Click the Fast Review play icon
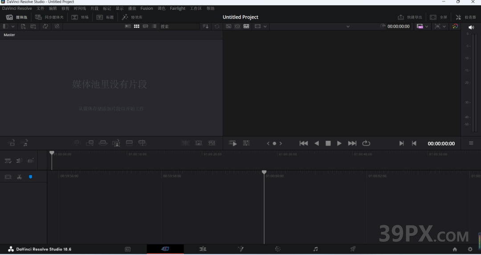Viewport: 481px width, 255px height. click(x=233, y=144)
